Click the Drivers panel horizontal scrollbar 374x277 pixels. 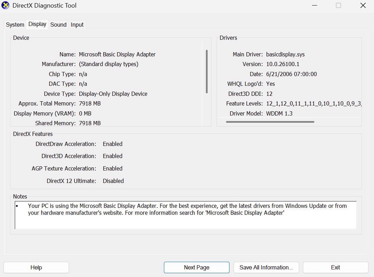[x=270, y=122]
